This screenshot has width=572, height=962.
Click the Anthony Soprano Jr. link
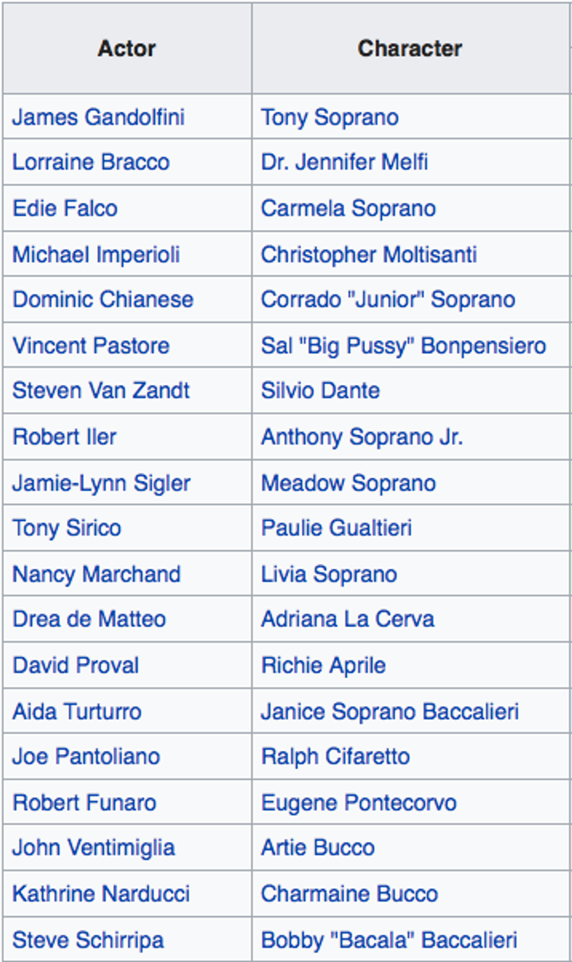[x=361, y=437]
